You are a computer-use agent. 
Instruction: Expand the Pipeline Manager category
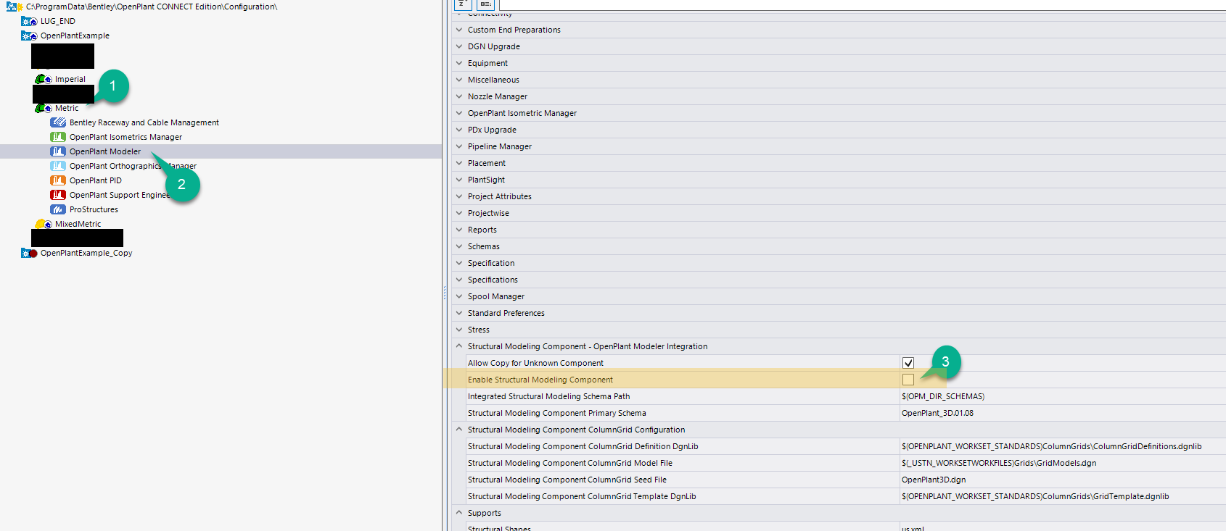pos(459,146)
